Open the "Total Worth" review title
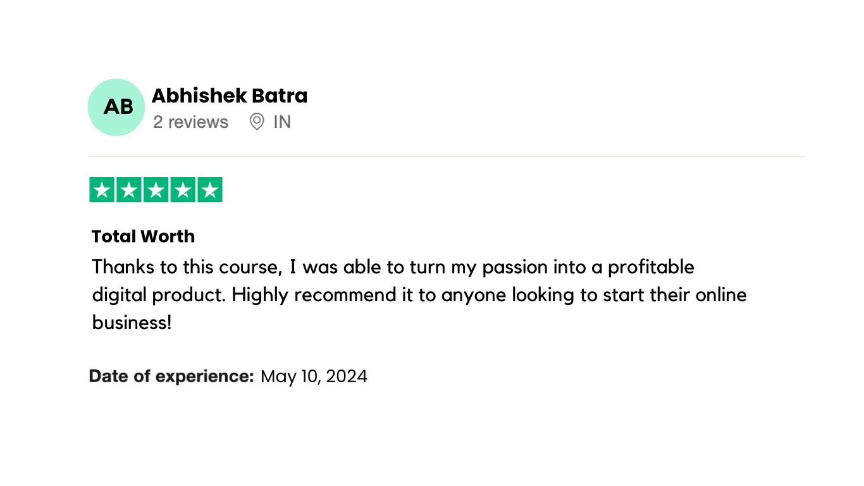The image size is (864, 486). pos(143,236)
